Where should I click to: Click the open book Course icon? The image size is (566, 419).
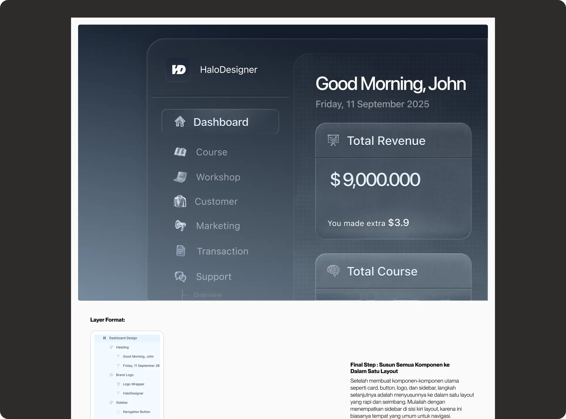tap(180, 152)
